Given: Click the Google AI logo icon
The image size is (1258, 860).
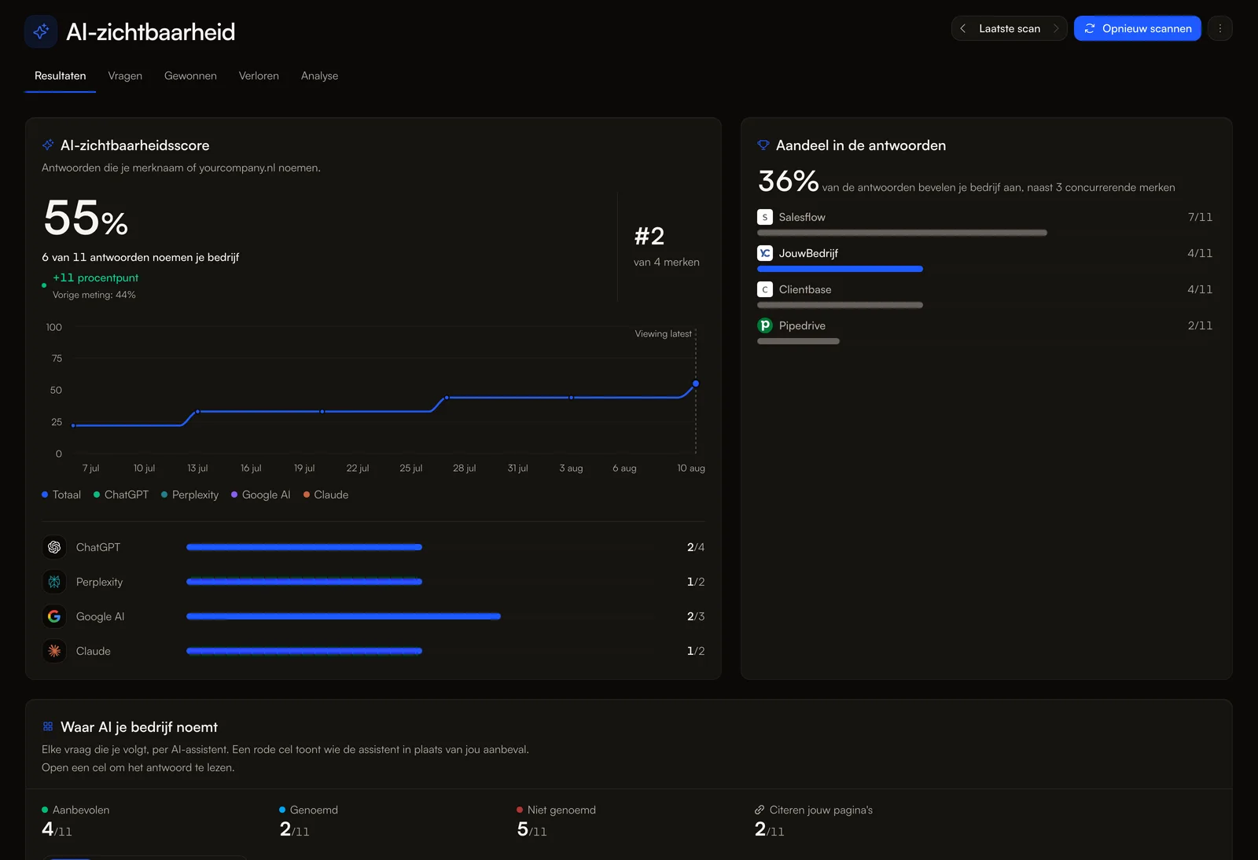Looking at the screenshot, I should 54,616.
